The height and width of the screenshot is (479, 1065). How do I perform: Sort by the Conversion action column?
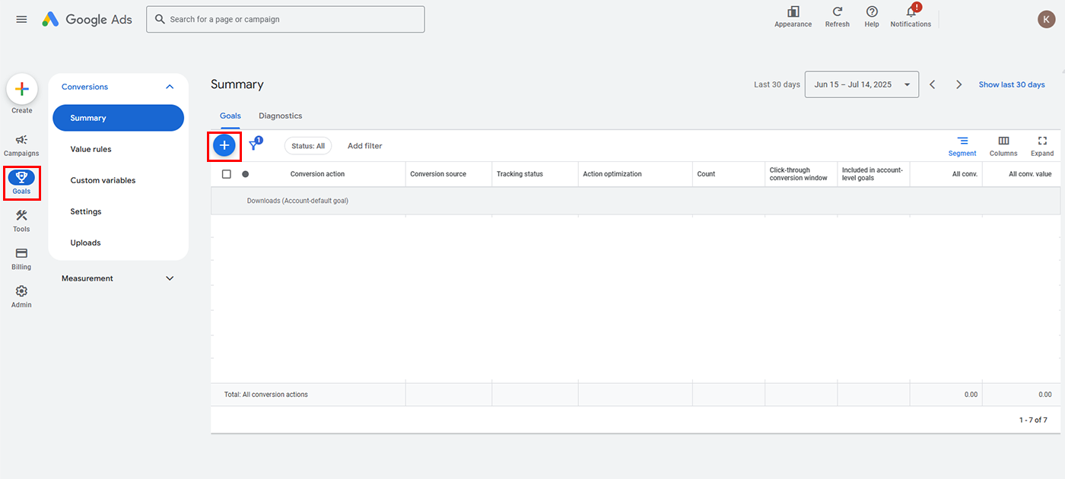[x=317, y=174]
